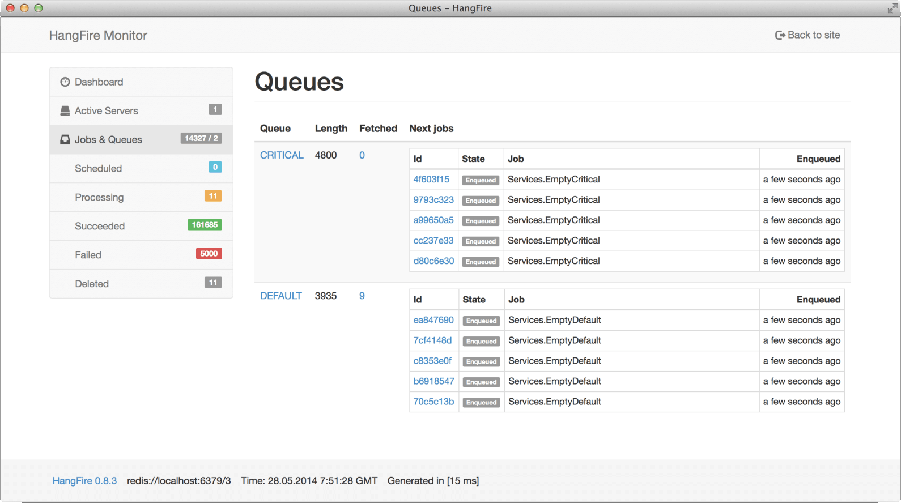Click the Length column header
The width and height of the screenshot is (901, 503).
331,129
